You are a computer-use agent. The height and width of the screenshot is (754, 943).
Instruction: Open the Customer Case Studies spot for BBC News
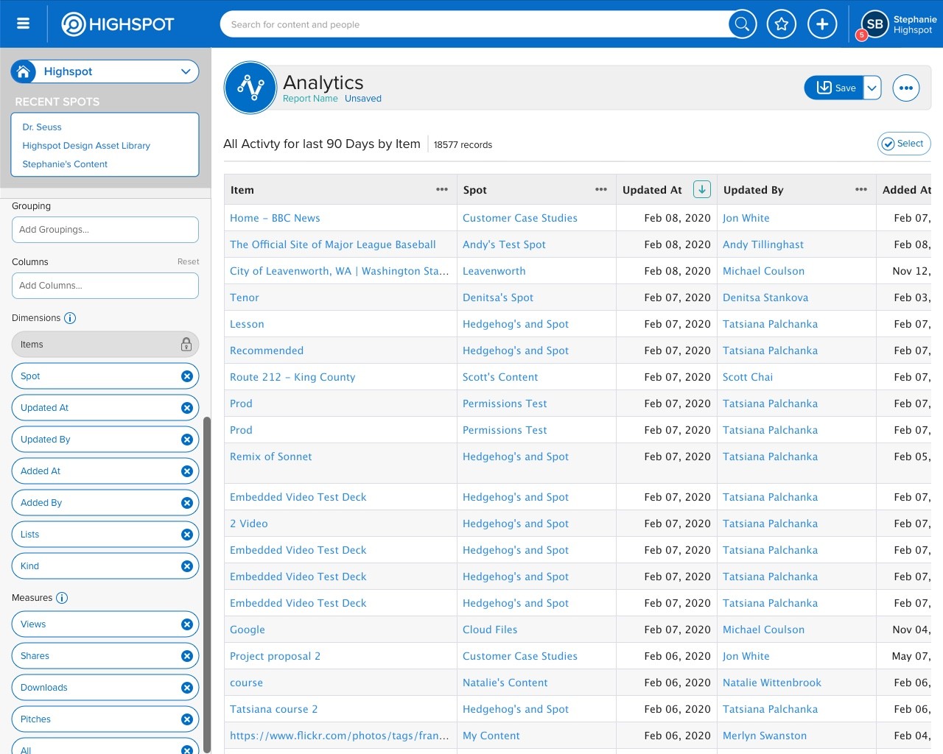(520, 218)
